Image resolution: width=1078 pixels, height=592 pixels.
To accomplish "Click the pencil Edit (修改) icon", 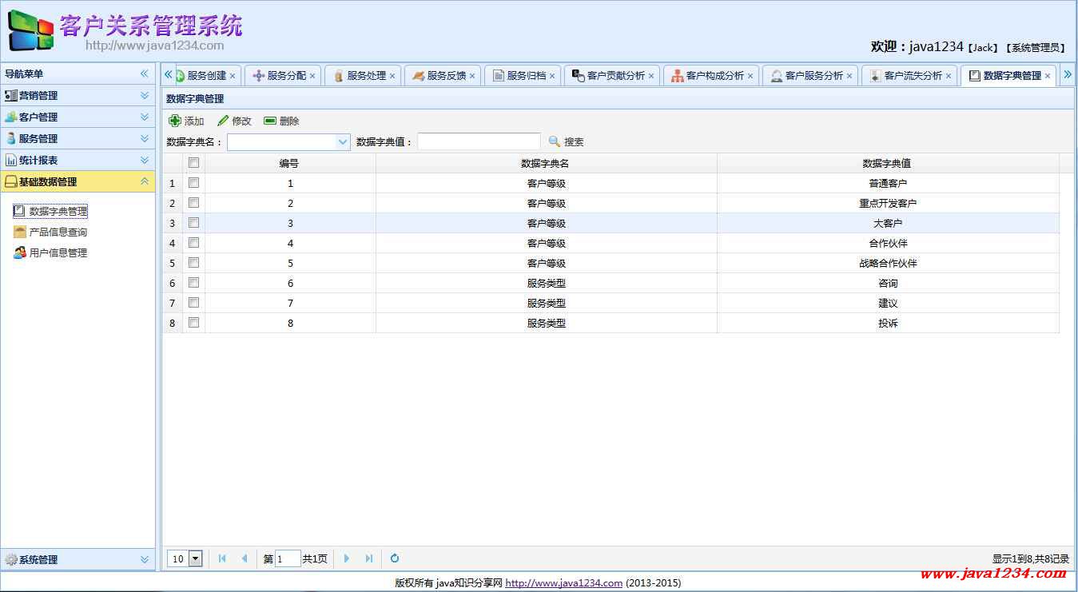I will 223,121.
